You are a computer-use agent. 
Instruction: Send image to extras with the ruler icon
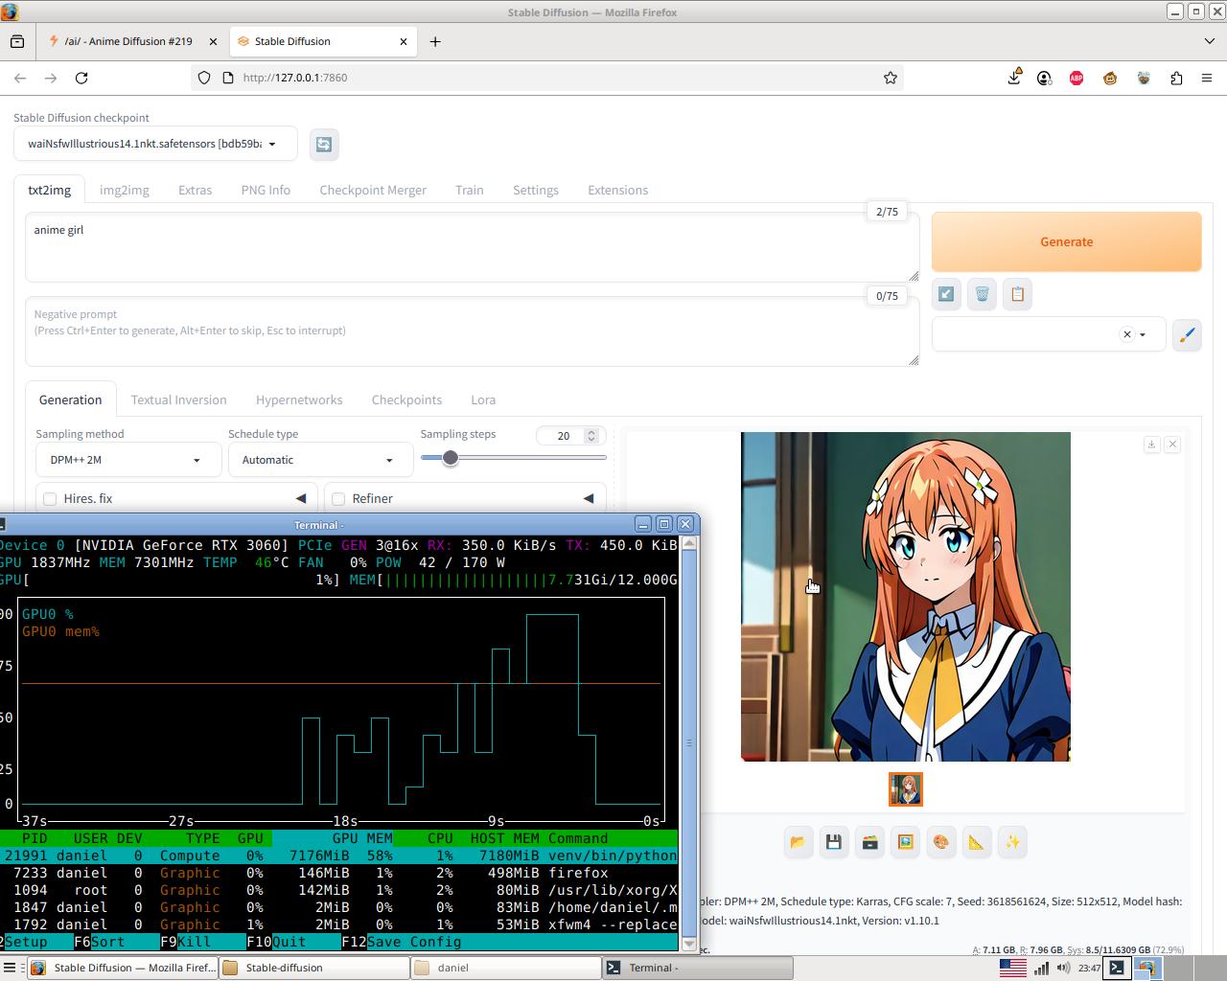[976, 842]
